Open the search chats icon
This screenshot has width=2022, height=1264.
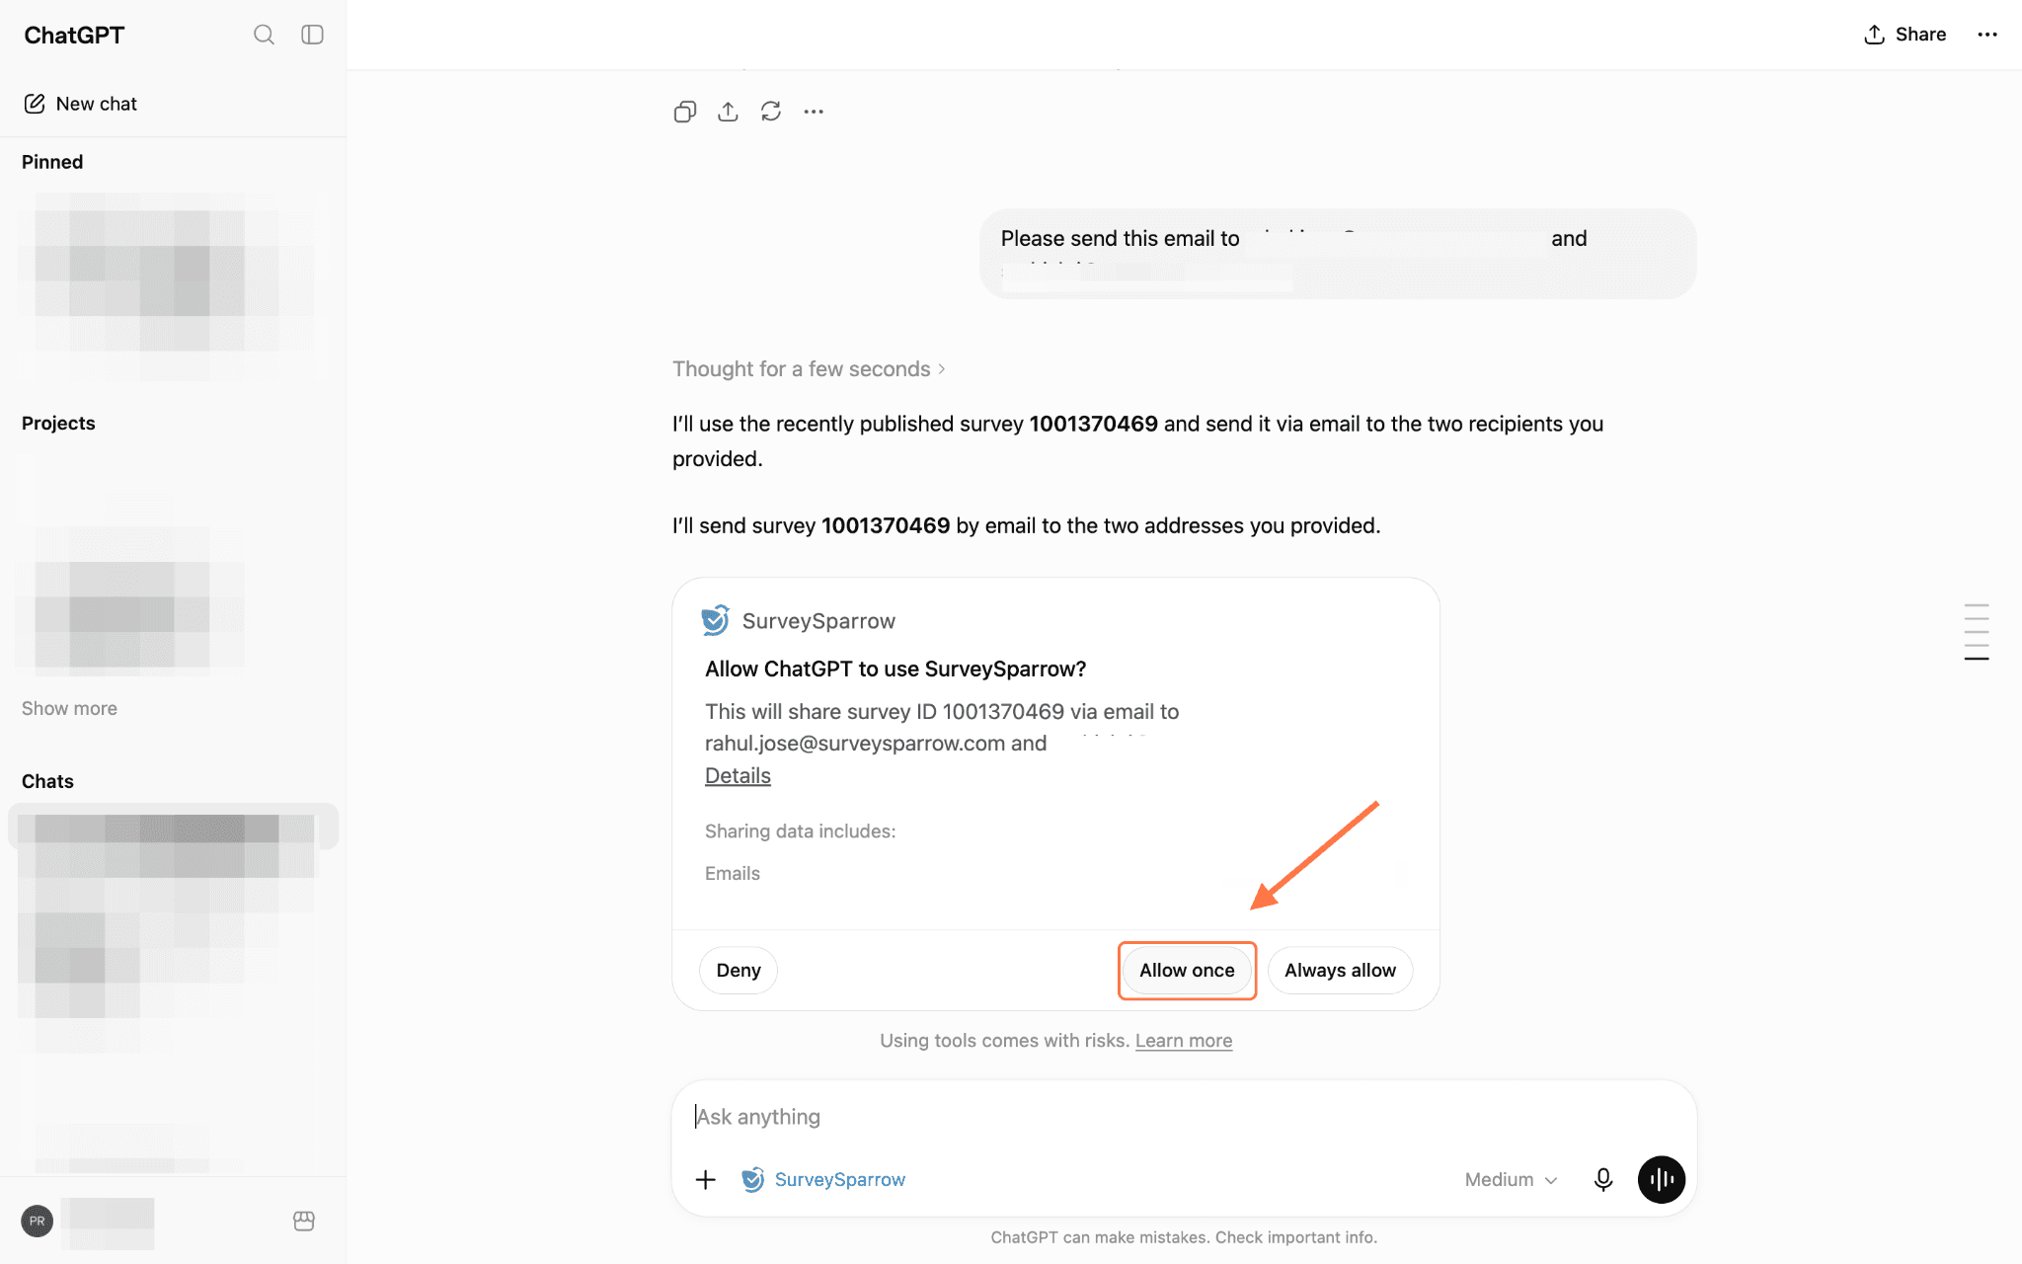point(264,35)
